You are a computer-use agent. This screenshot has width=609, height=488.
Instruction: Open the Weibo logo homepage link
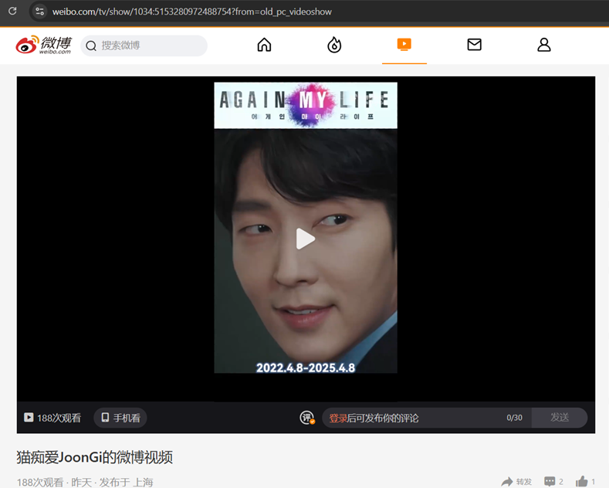(43, 45)
